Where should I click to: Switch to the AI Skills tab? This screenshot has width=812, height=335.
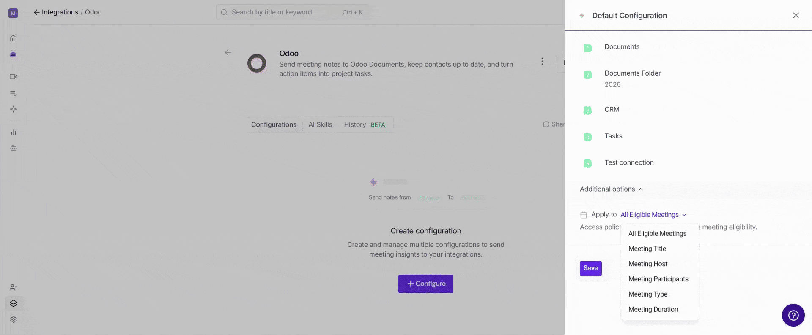(x=320, y=125)
